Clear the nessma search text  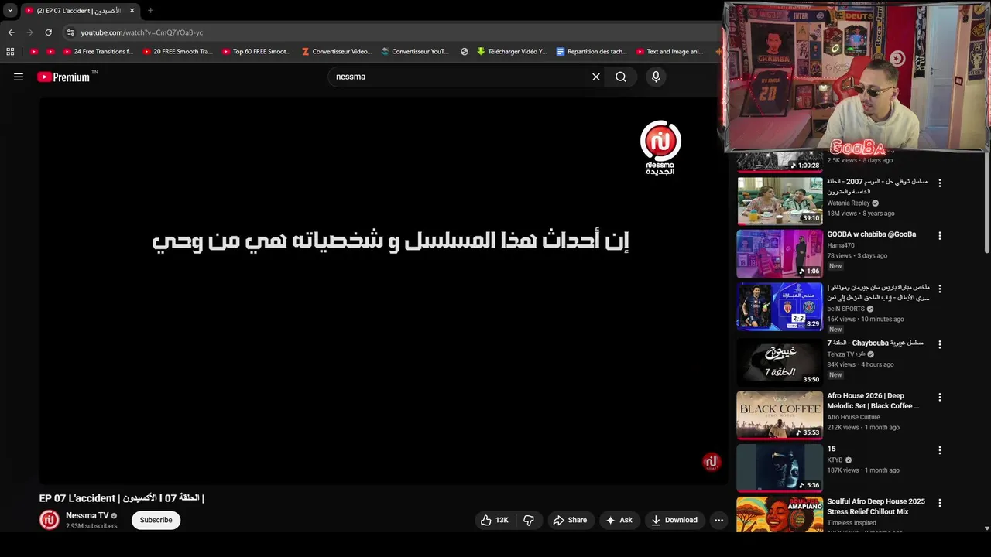[x=596, y=77]
